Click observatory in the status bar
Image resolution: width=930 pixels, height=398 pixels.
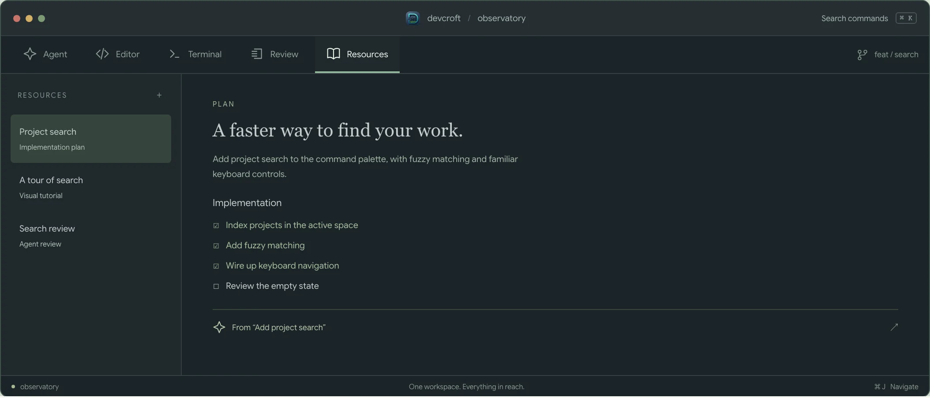pos(39,387)
